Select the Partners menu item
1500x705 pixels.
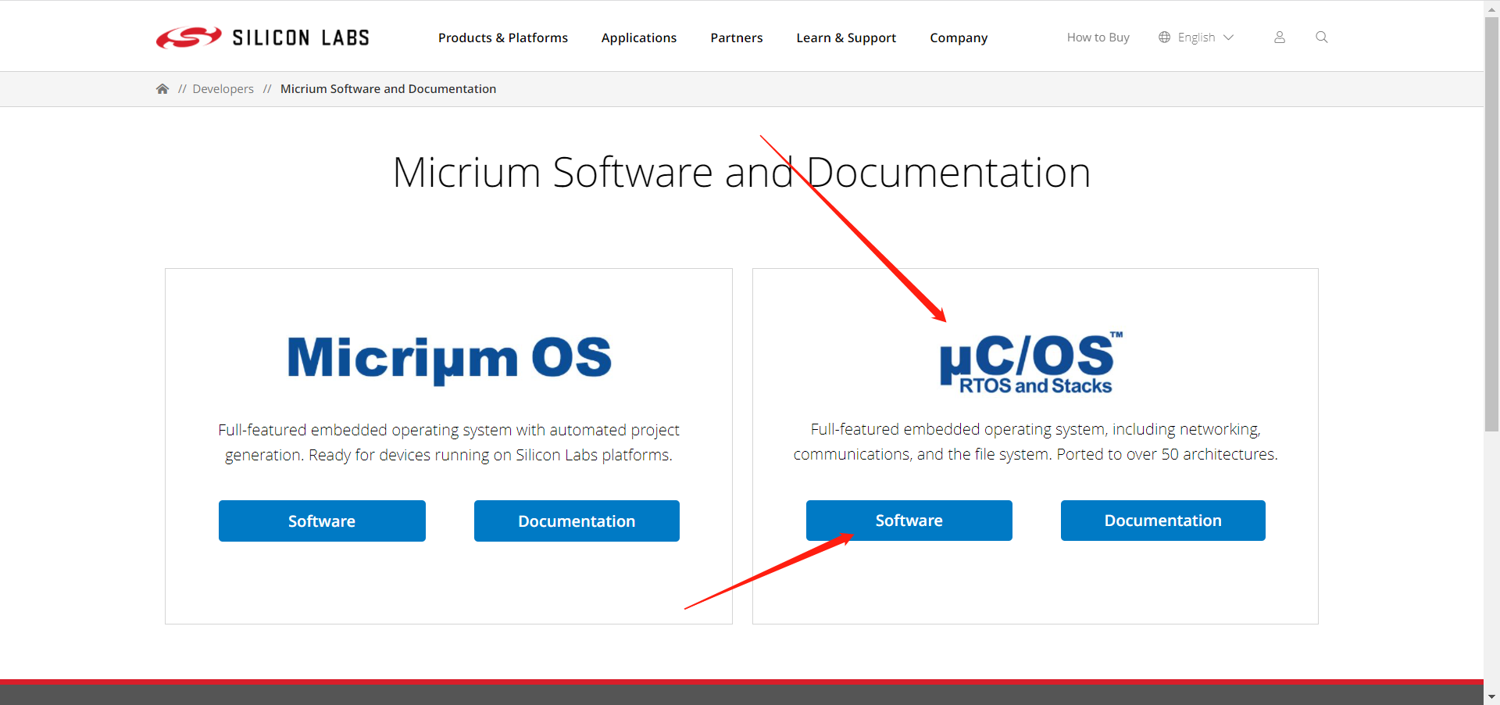click(x=736, y=37)
